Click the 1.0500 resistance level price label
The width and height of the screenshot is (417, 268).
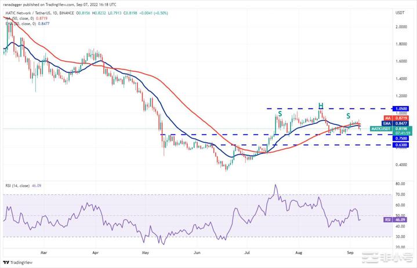400,108
